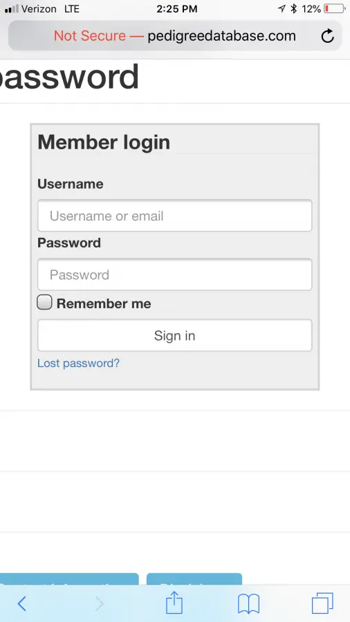
Task: Open the Lost password? link
Action: pos(78,363)
